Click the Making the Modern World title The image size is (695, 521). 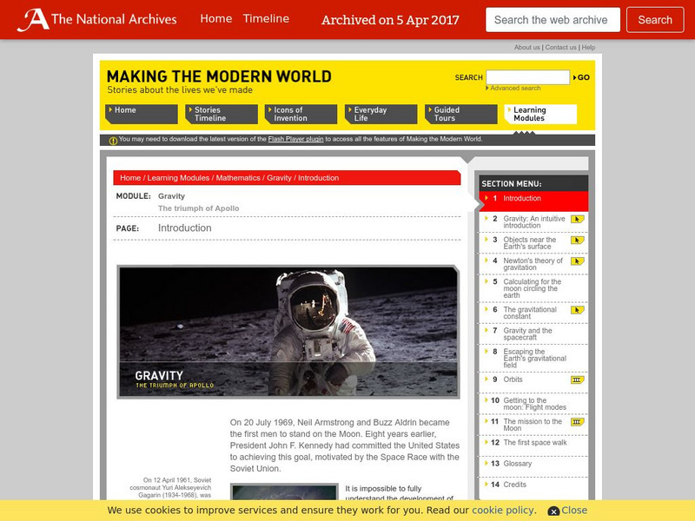(219, 76)
